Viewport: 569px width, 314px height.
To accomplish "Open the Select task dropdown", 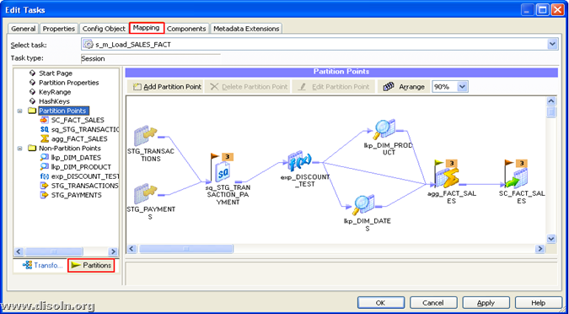I will point(553,45).
